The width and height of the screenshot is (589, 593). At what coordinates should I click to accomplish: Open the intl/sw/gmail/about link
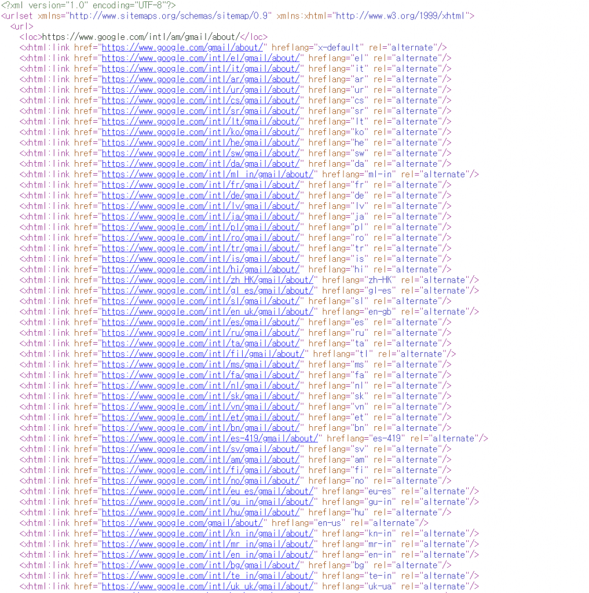tap(200, 153)
